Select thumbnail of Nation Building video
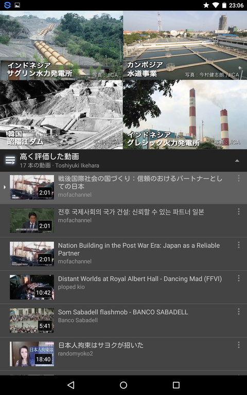 coord(32,254)
